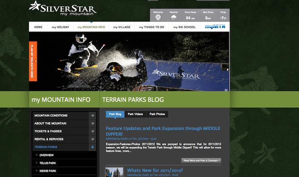Screen dimensions: 299x177
Task: Open Whats New for 2011/2012 post
Action: [155, 170]
